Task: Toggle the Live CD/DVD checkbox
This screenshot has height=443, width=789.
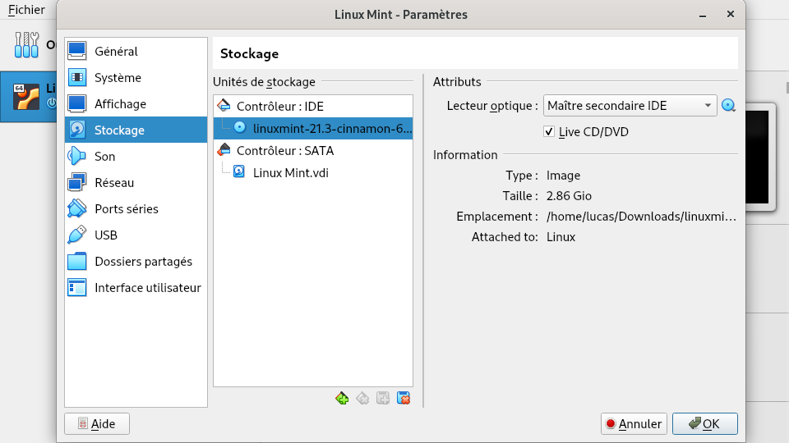Action: [550, 132]
